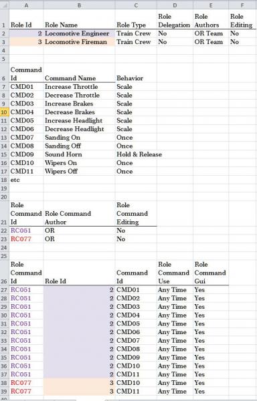
Task: Click the 'Role Command Use' header cell
Action: (175, 273)
